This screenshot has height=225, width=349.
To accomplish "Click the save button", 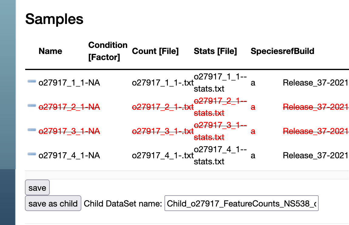I will (37, 188).
